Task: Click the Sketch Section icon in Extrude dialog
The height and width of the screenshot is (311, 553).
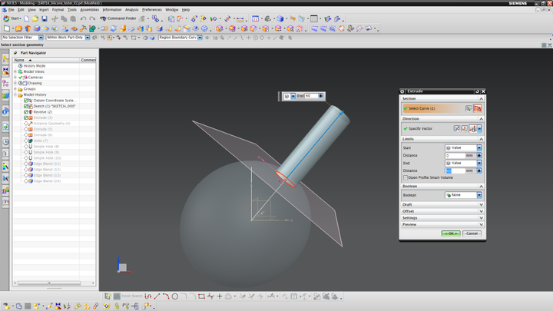Action: click(469, 108)
